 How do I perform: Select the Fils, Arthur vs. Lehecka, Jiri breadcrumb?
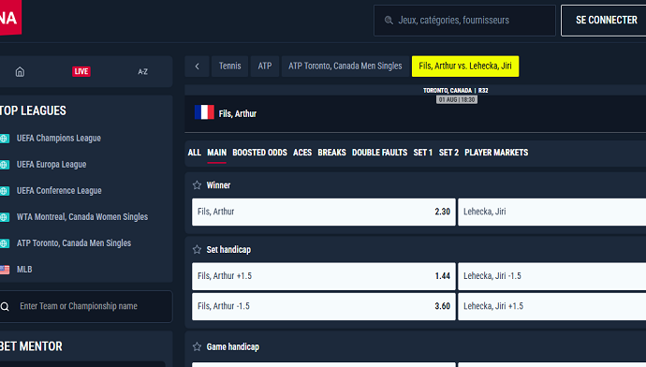465,66
